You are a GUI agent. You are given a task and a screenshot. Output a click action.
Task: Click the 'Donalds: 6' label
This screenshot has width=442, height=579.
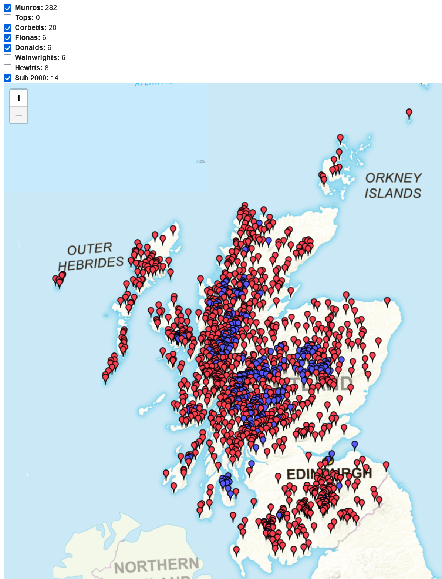(x=33, y=48)
